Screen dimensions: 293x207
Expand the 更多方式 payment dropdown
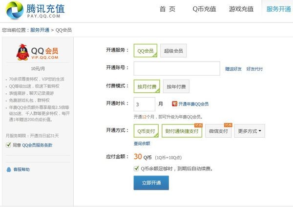tap(250, 131)
